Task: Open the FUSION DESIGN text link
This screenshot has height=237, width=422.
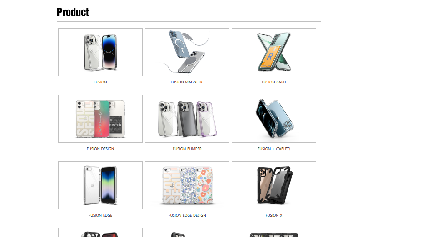Action: (x=100, y=149)
